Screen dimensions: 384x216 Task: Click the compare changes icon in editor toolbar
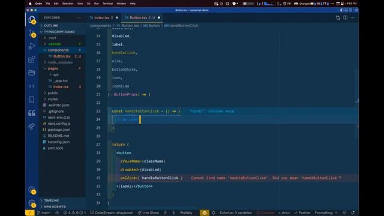338,17
